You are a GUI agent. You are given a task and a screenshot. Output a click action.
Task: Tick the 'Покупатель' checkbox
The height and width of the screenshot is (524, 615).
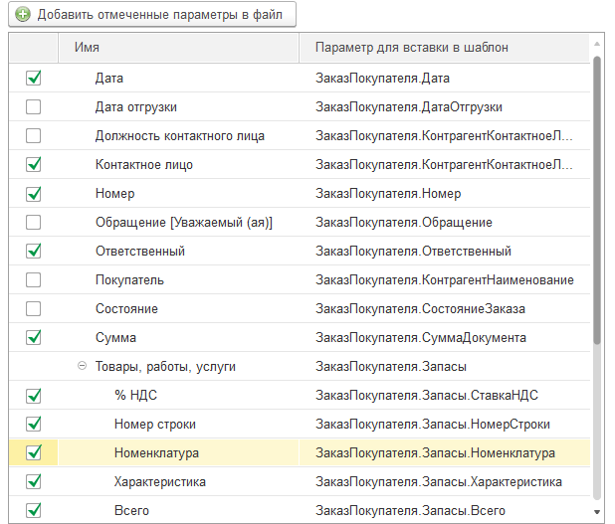pos(34,279)
